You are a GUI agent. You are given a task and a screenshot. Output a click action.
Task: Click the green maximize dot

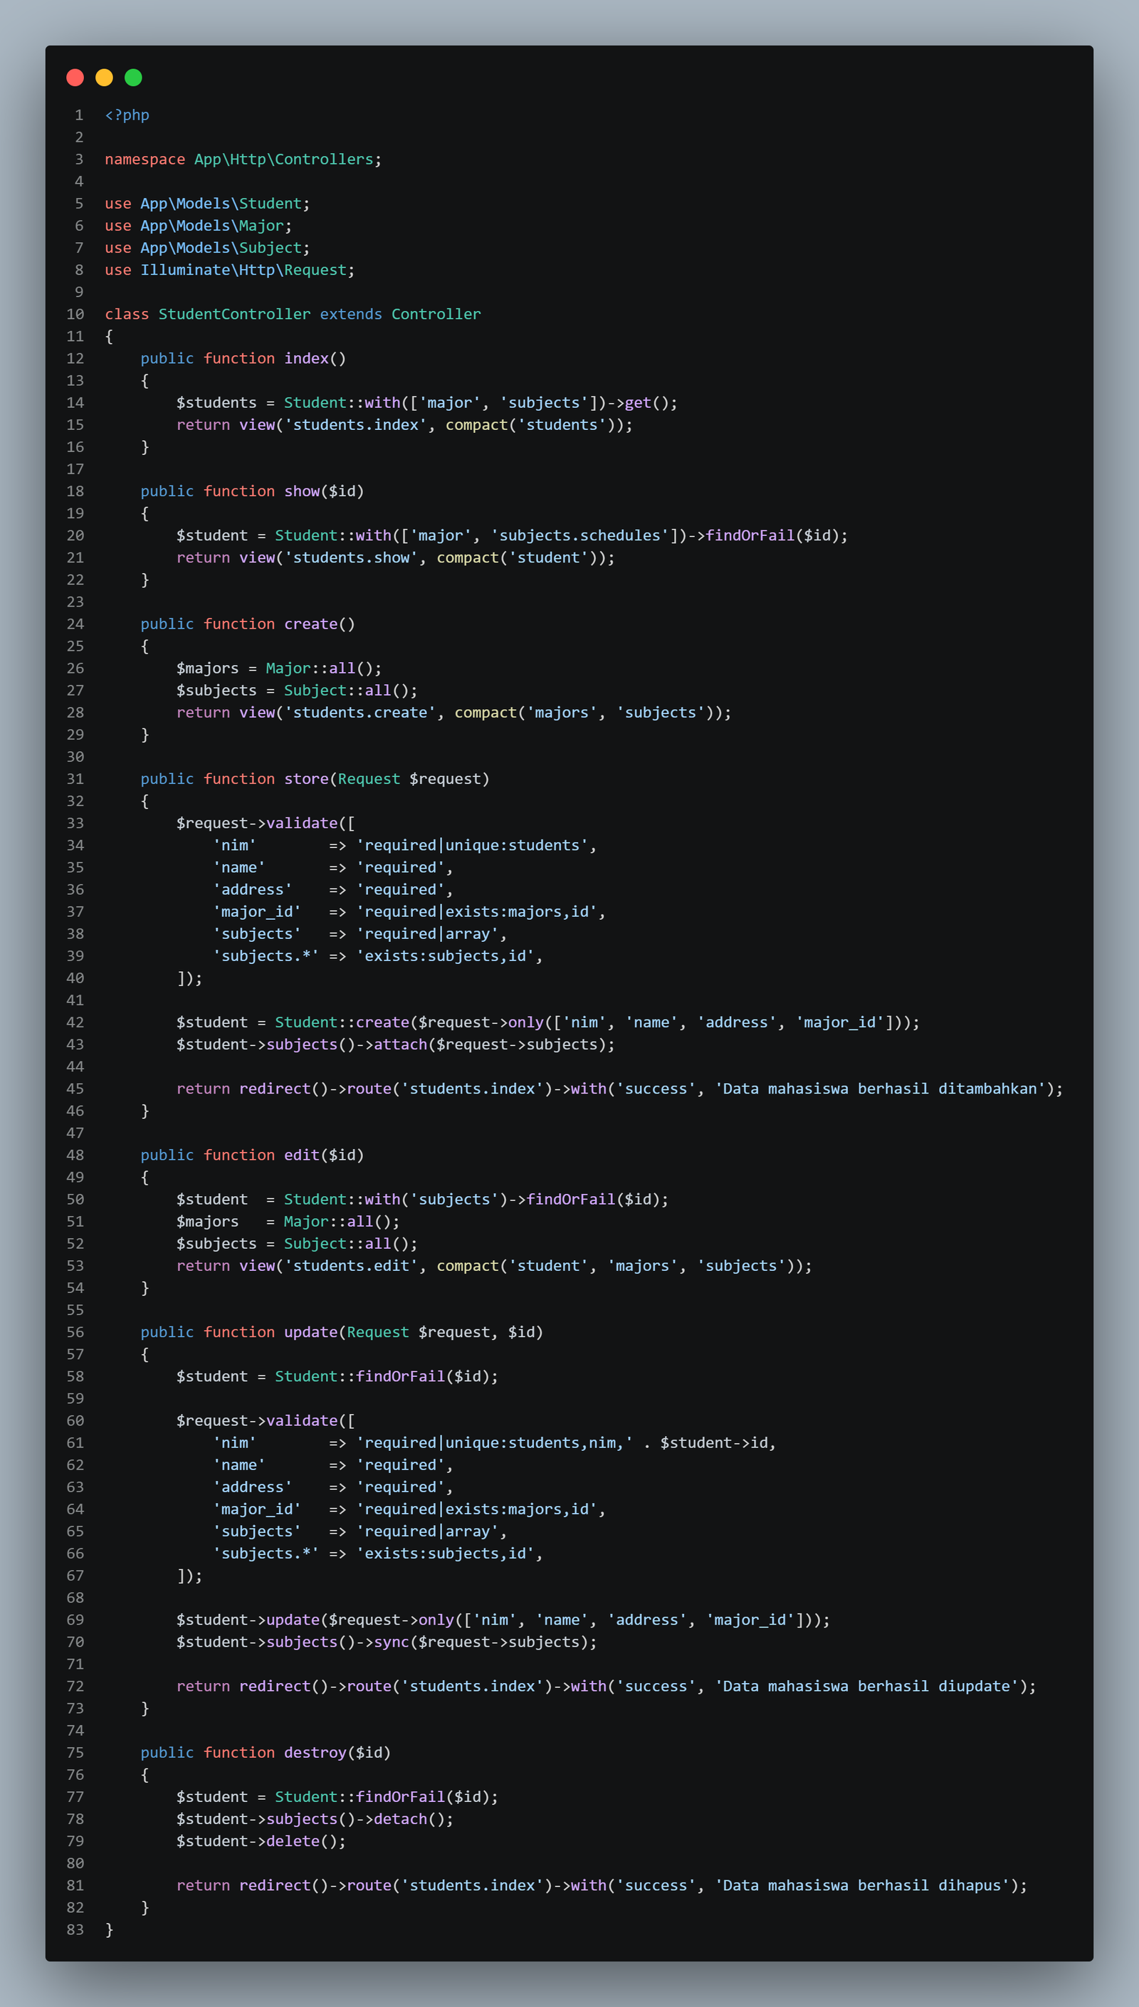(x=133, y=78)
